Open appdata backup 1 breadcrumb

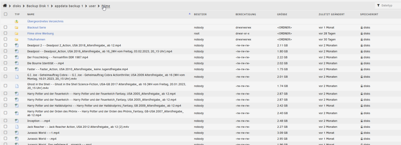tap(69, 6)
